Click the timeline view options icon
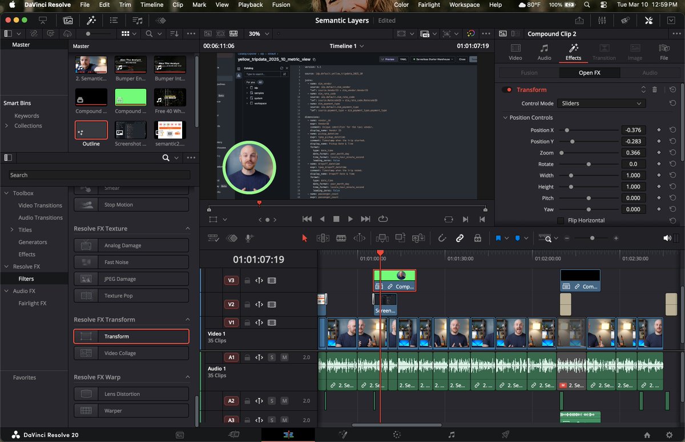 (213, 238)
